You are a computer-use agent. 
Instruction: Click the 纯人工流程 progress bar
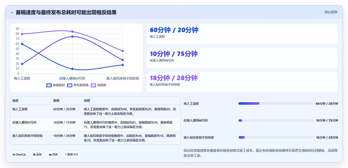(x=276, y=103)
